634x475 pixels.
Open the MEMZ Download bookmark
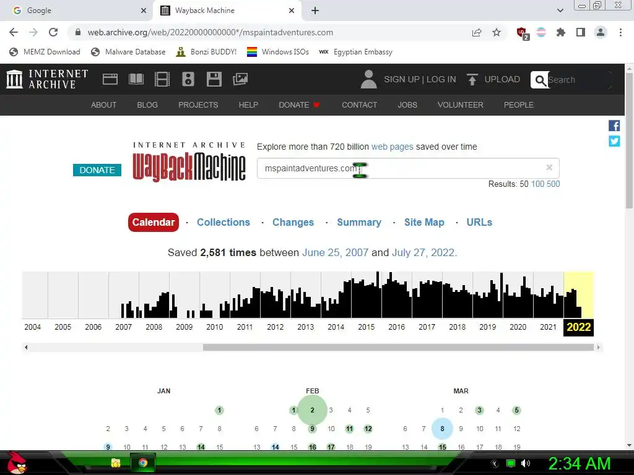tap(45, 52)
